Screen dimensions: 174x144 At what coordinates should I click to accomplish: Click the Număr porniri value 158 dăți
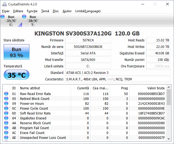coord(158,60)
